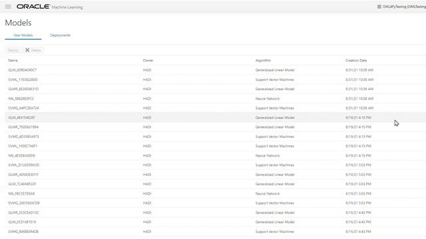Click the Deploy button
The width and height of the screenshot is (426, 239).
click(x=13, y=50)
